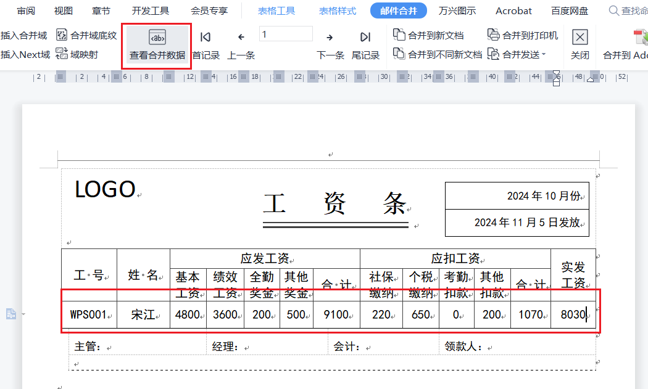Click the table cell containing 宋江

(143, 315)
